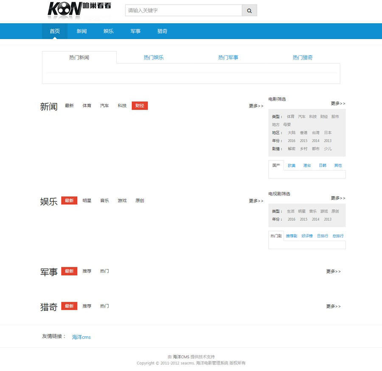Select 热门 in the 猎奇 section
The image size is (382, 371).
tap(104, 306)
